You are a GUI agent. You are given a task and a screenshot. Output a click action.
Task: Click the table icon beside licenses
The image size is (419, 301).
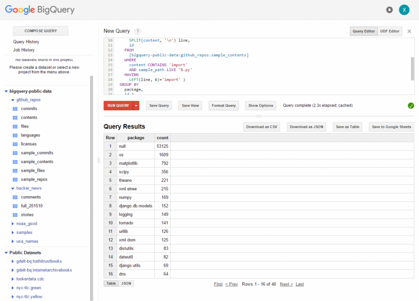[x=15, y=144]
